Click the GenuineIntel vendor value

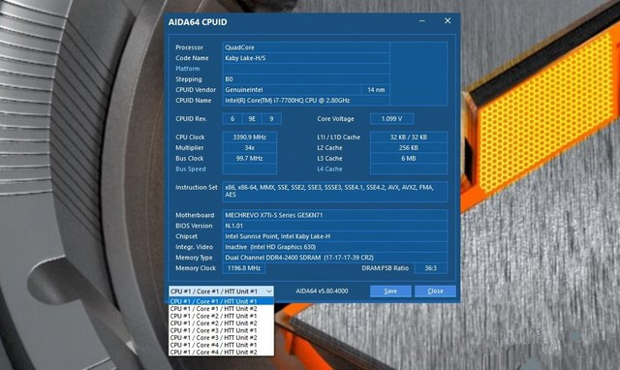(292, 90)
